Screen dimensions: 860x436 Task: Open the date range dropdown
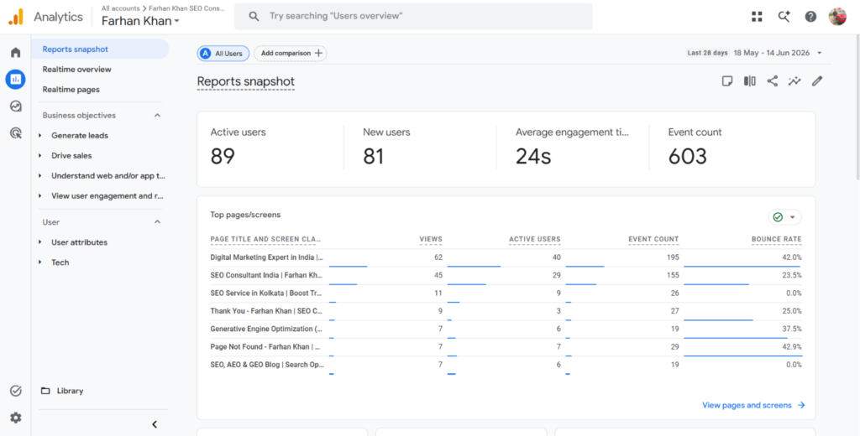pyautogui.click(x=755, y=53)
